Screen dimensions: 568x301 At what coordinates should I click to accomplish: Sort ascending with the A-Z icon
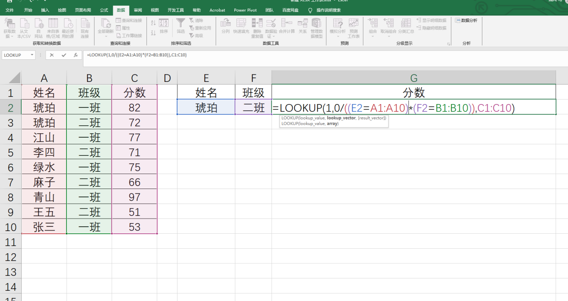click(x=153, y=22)
